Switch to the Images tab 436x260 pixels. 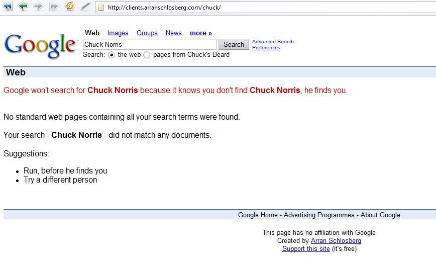point(118,33)
